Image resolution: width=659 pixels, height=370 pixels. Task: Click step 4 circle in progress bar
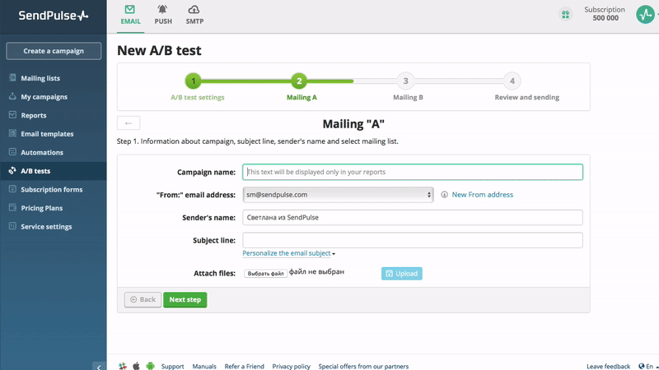[x=512, y=81]
